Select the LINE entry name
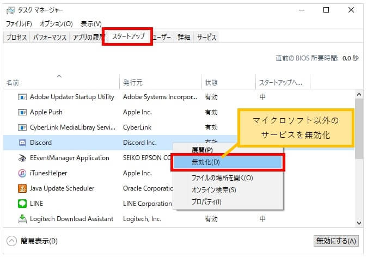This screenshot has width=367, height=257. [x=36, y=204]
